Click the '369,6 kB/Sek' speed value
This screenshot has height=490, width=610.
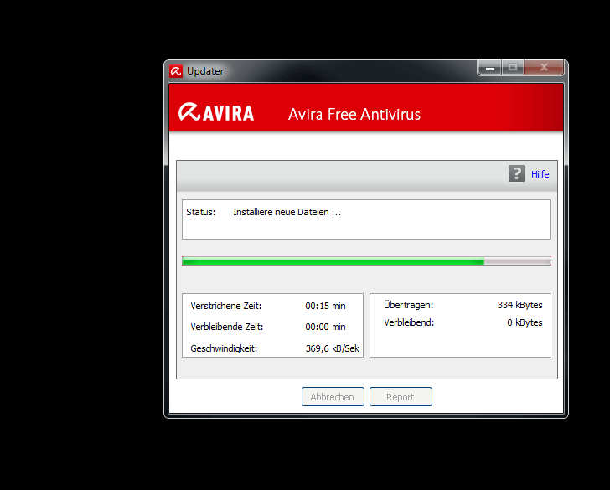point(332,348)
